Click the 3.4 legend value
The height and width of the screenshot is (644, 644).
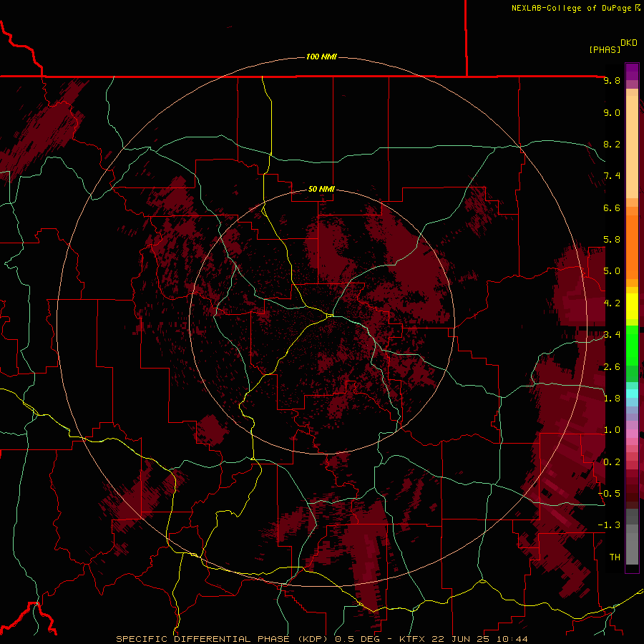[x=612, y=335]
